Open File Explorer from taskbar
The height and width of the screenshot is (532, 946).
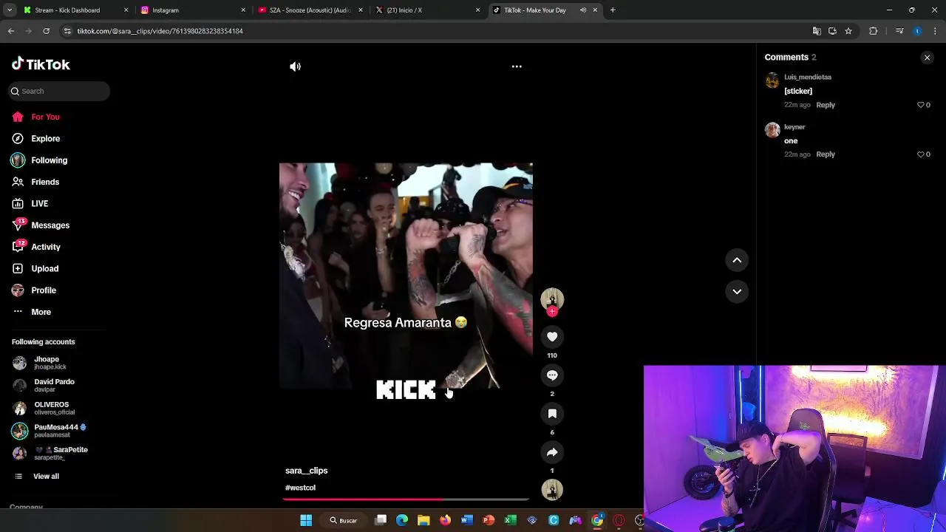pos(423,520)
